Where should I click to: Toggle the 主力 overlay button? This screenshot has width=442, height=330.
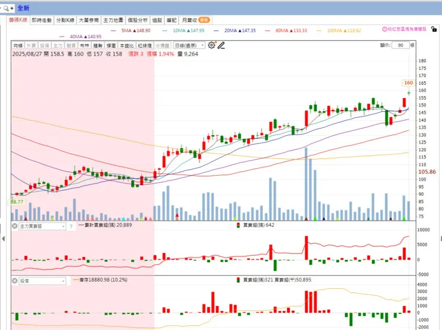pyautogui.click(x=57, y=45)
